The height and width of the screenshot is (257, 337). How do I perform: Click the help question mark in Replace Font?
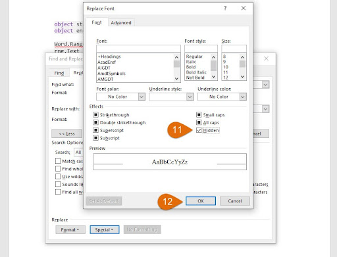225,9
